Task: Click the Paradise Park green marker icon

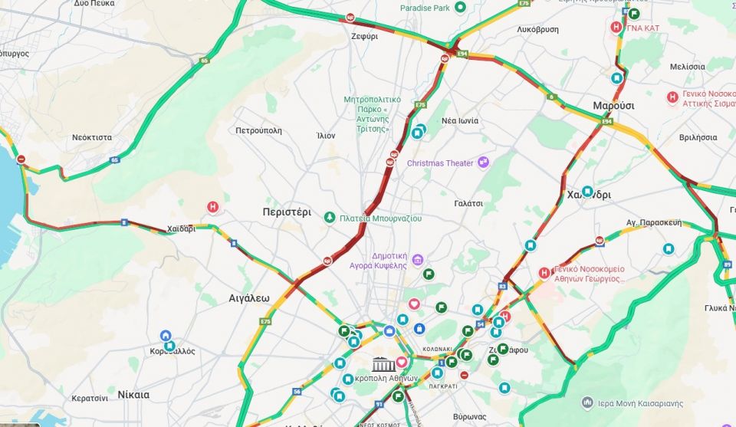Action: pyautogui.click(x=461, y=7)
